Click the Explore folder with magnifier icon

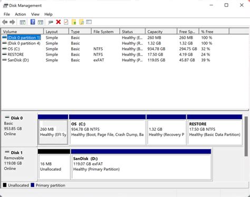tap(81, 22)
